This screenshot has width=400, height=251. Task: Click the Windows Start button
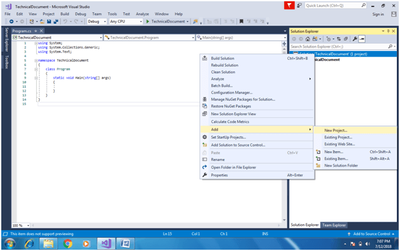(10, 244)
